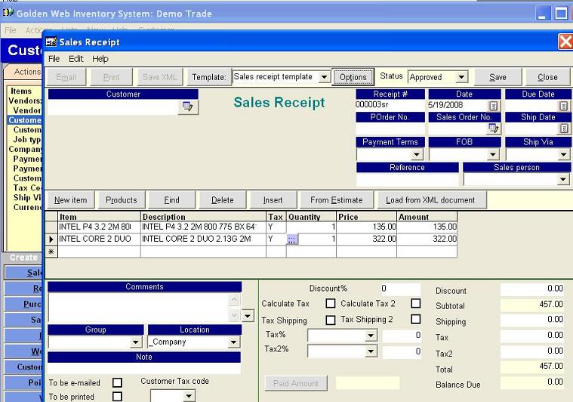
Task: Click the Options button
Action: pyautogui.click(x=353, y=77)
